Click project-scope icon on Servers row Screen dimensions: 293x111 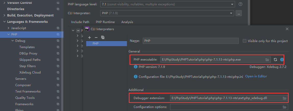[x=58, y=79]
